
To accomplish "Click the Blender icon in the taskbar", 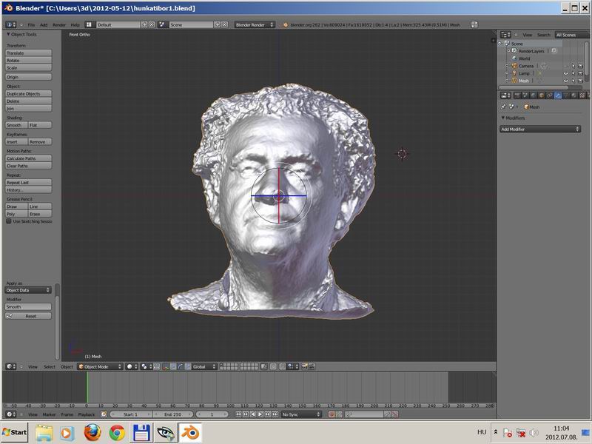I will (x=190, y=432).
